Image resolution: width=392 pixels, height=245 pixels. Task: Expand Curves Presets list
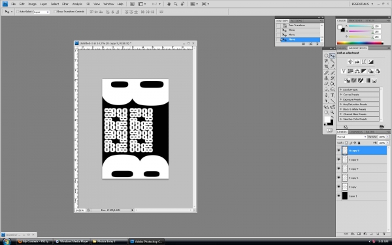(341, 95)
